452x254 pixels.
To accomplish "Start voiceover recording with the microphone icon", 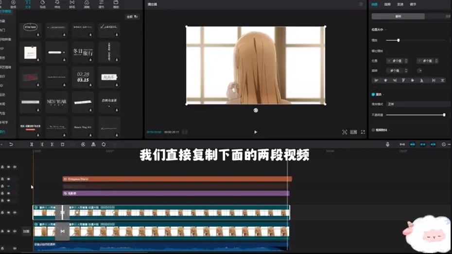I will [387, 144].
